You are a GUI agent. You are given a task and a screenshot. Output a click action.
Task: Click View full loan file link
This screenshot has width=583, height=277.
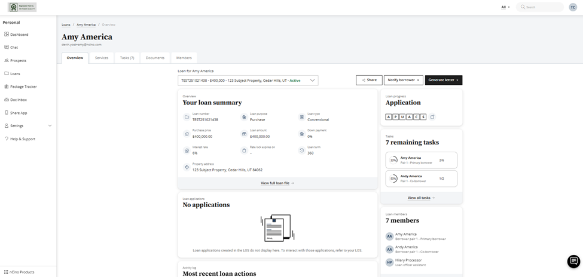277,183
